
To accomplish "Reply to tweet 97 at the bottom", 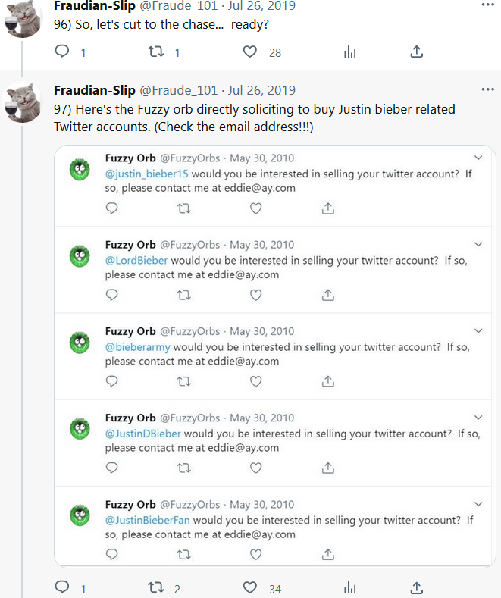I will pyautogui.click(x=63, y=587).
